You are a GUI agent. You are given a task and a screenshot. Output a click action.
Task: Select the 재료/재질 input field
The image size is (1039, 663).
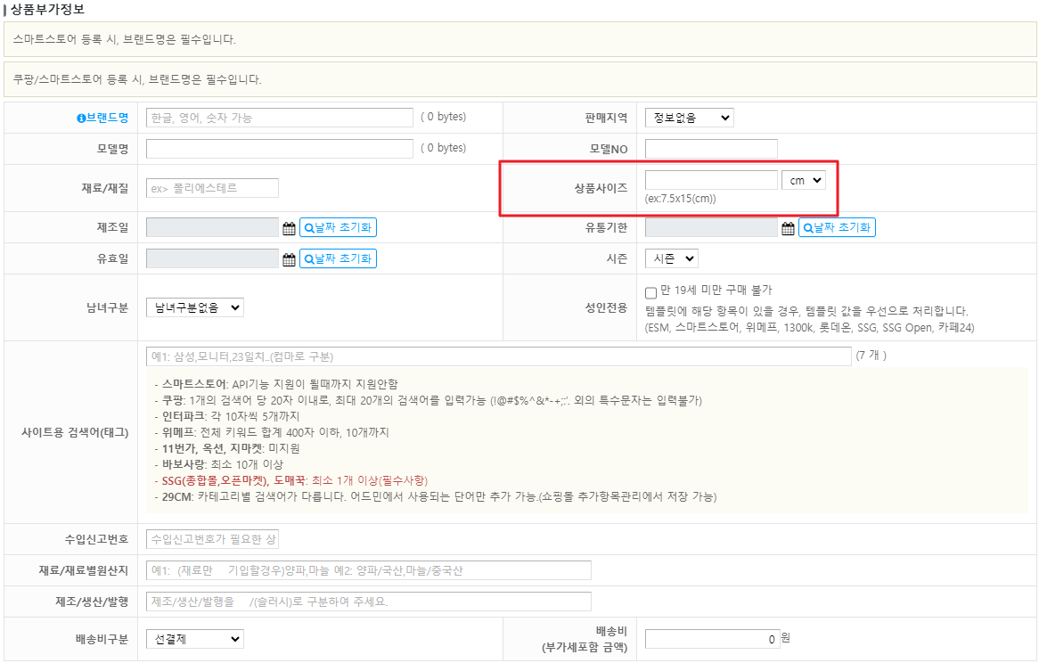coord(212,188)
